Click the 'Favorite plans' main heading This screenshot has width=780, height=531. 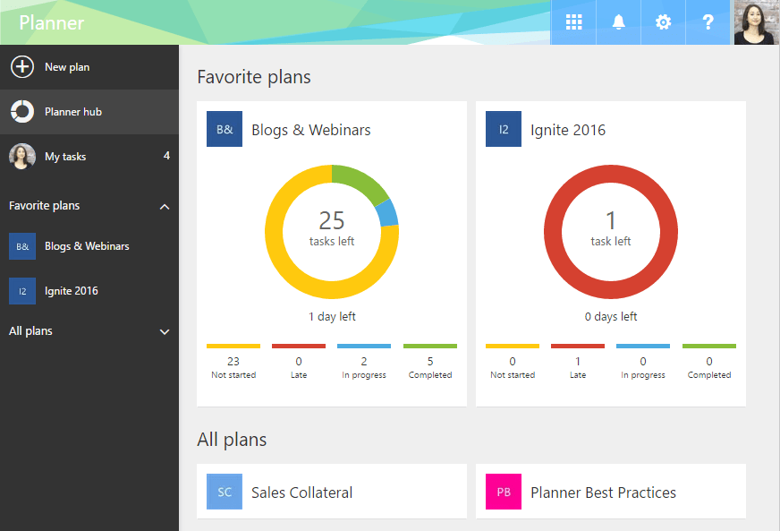(x=254, y=77)
